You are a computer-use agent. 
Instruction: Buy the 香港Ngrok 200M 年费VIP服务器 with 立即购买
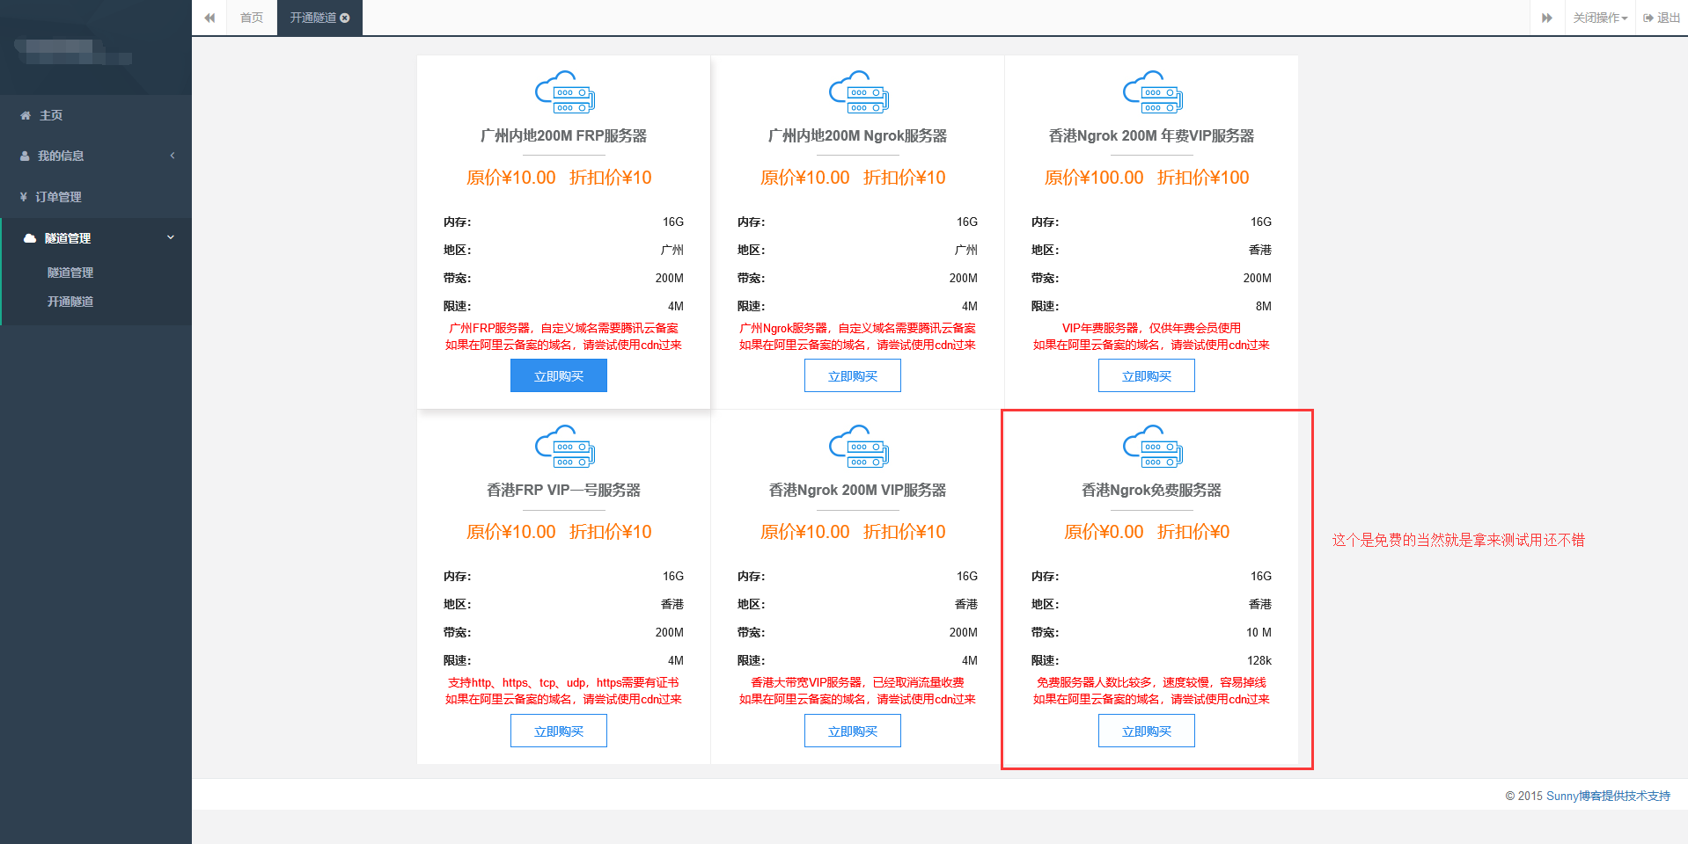pos(1147,376)
